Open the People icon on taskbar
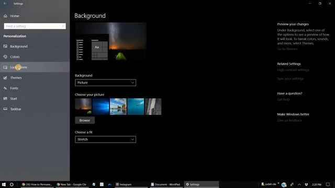 292,184
